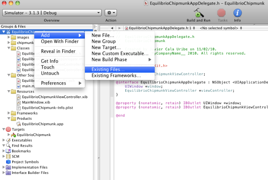Expand the images folder triangle
The image size is (268, 180).
9,37
